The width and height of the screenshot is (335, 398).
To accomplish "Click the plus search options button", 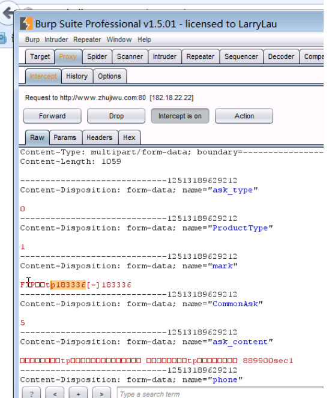I will pyautogui.click(x=78, y=393).
